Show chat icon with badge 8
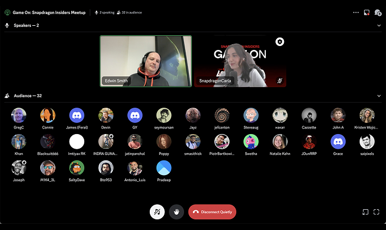 (x=378, y=12)
